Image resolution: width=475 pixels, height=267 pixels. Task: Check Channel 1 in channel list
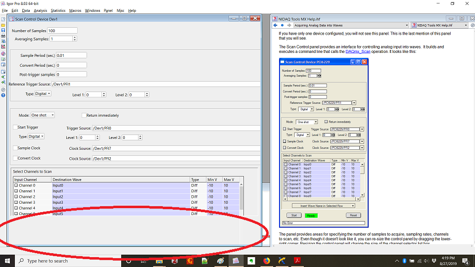(16, 191)
